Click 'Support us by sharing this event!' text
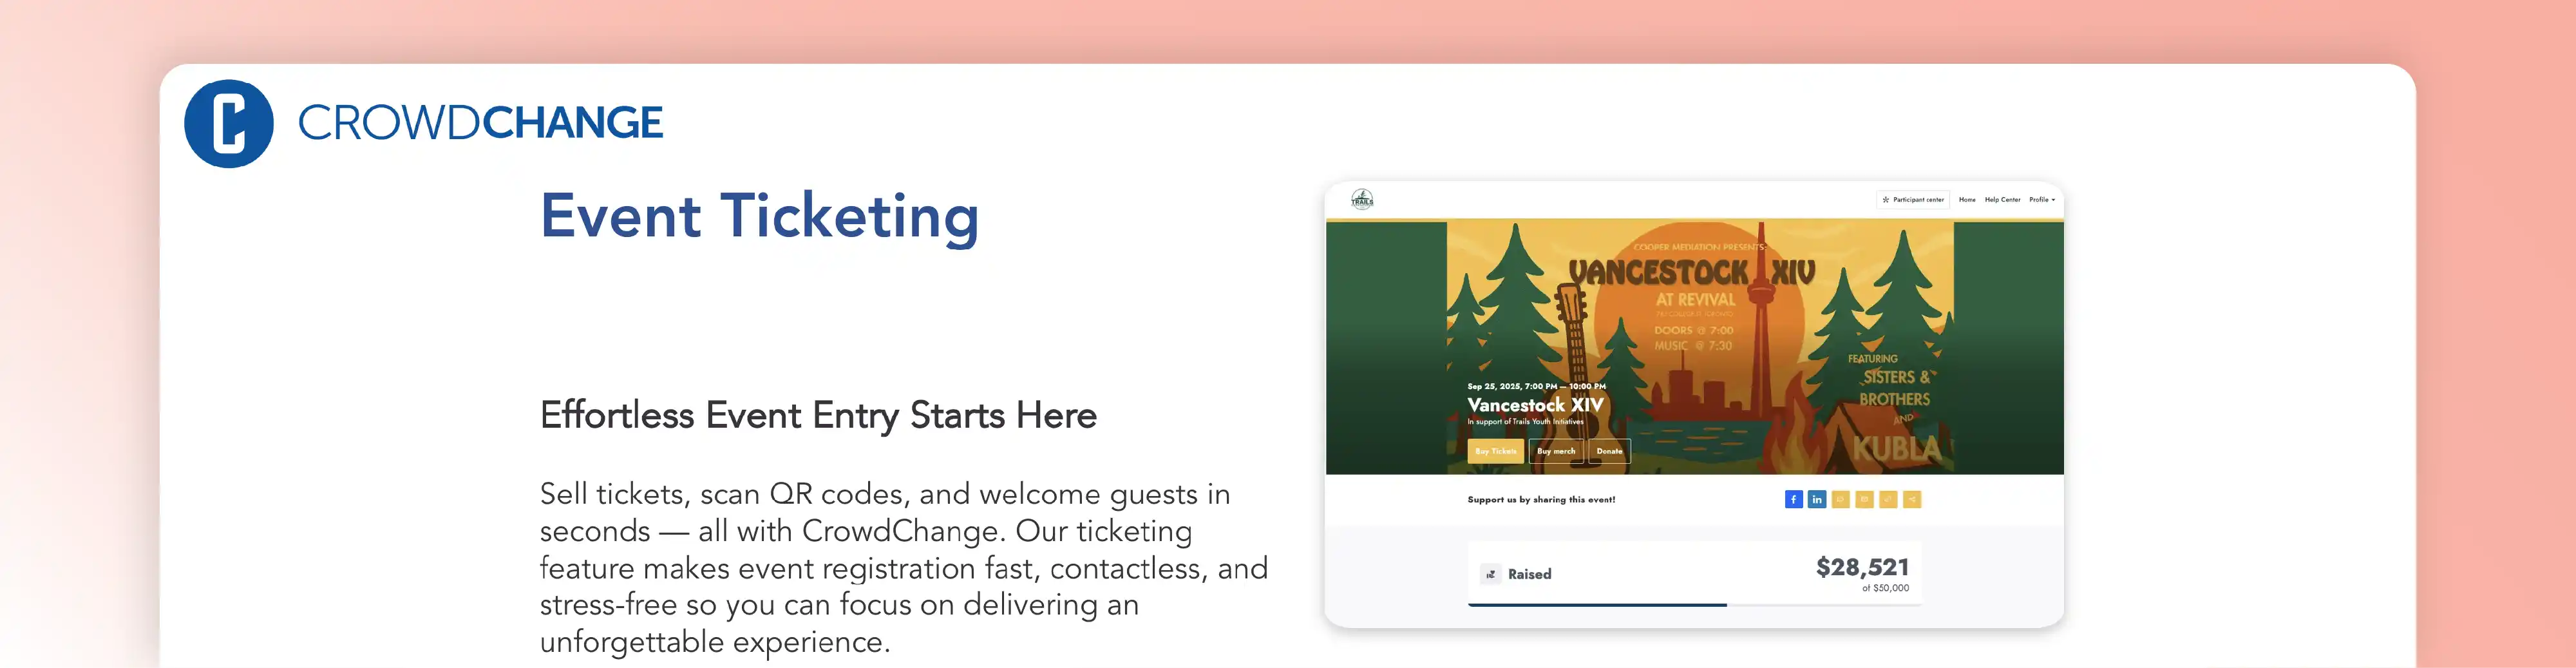2576x668 pixels. tap(1541, 499)
